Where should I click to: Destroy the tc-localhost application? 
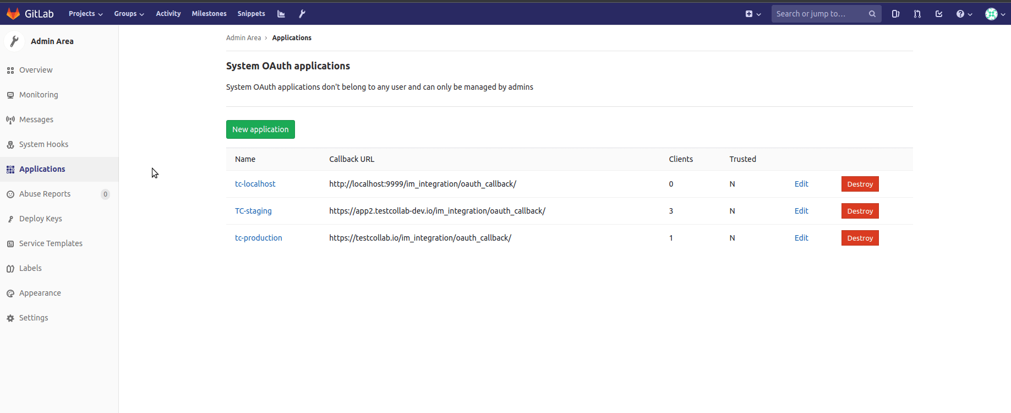860,184
